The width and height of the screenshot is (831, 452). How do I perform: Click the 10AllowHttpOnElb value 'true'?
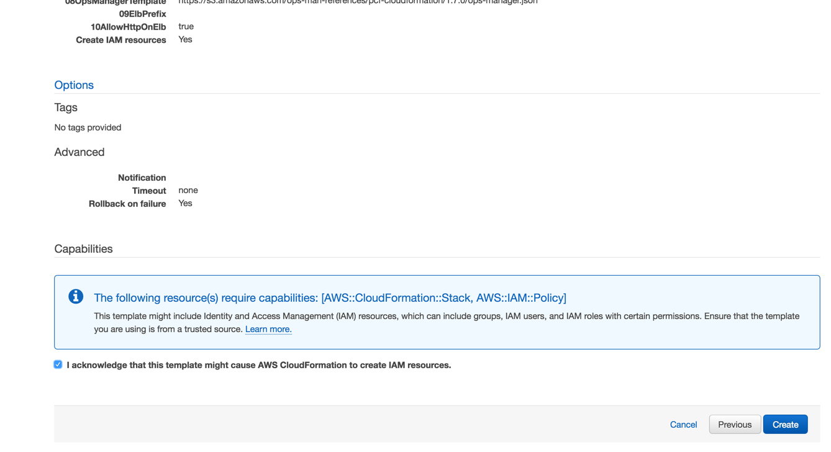click(186, 27)
